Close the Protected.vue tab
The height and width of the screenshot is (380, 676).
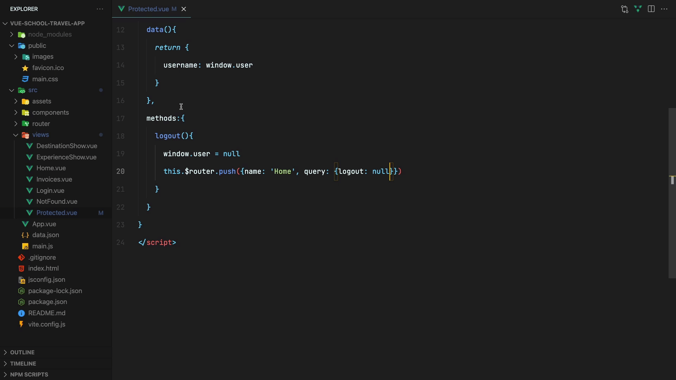184,9
